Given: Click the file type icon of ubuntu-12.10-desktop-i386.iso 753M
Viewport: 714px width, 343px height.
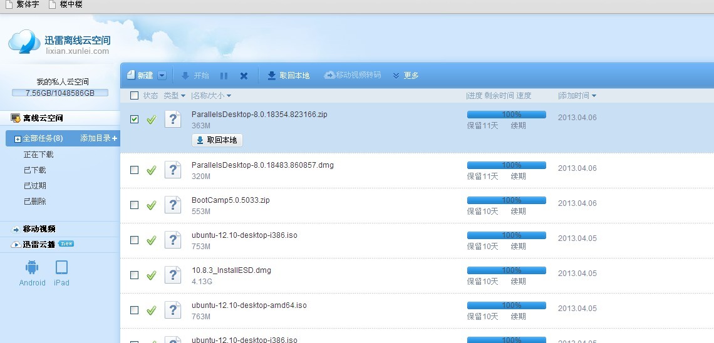Looking at the screenshot, I should (x=173, y=240).
